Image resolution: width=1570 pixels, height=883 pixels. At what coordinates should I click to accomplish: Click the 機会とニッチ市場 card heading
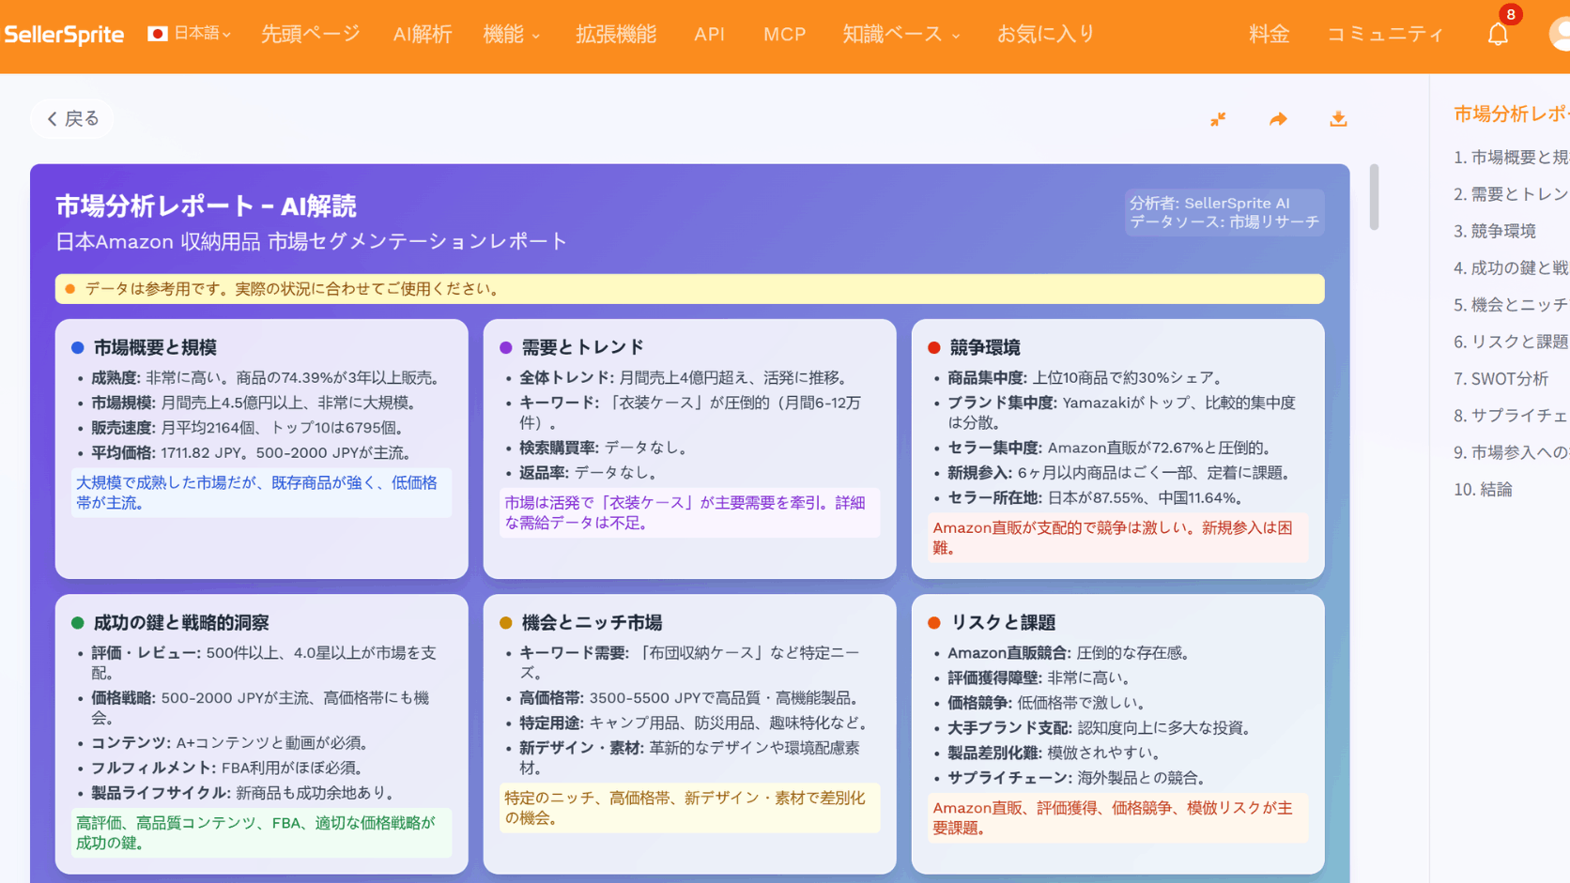click(592, 622)
